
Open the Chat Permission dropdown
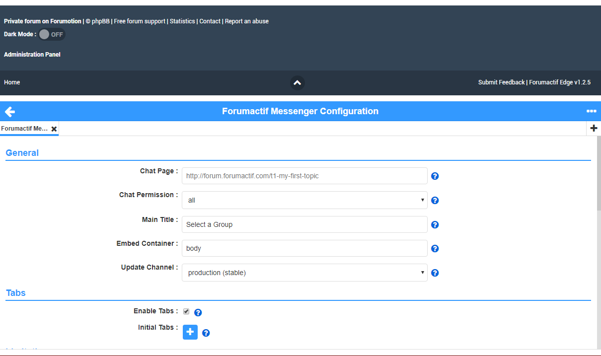[x=304, y=200]
